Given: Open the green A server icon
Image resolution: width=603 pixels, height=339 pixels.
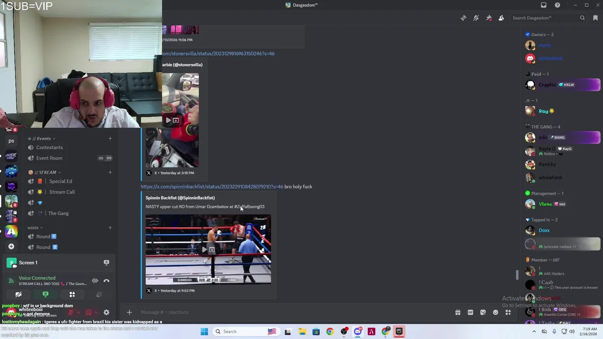Looking at the screenshot, I should (11, 231).
